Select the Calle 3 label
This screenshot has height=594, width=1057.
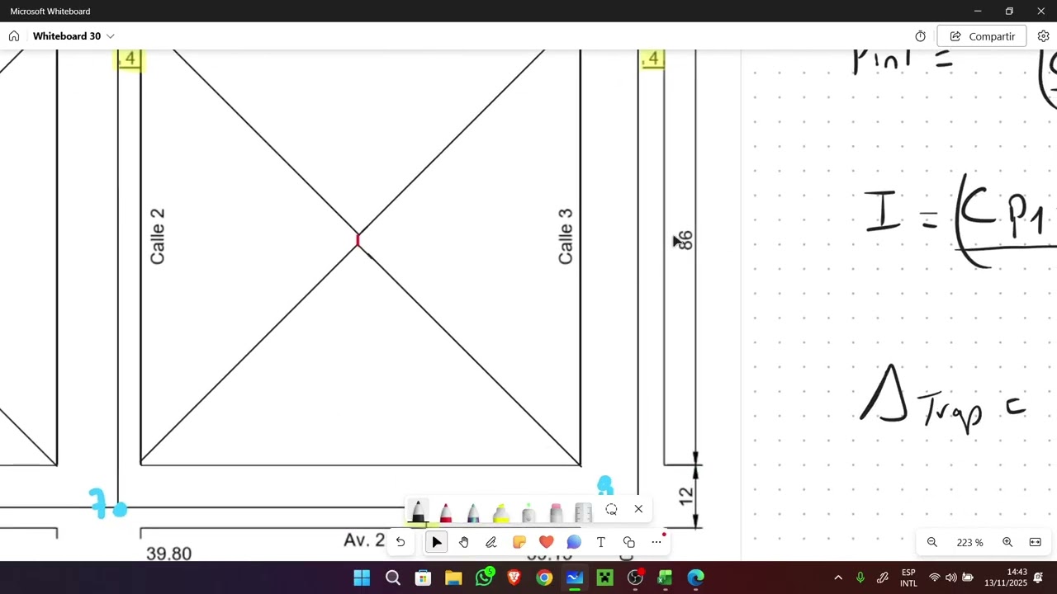coord(566,237)
